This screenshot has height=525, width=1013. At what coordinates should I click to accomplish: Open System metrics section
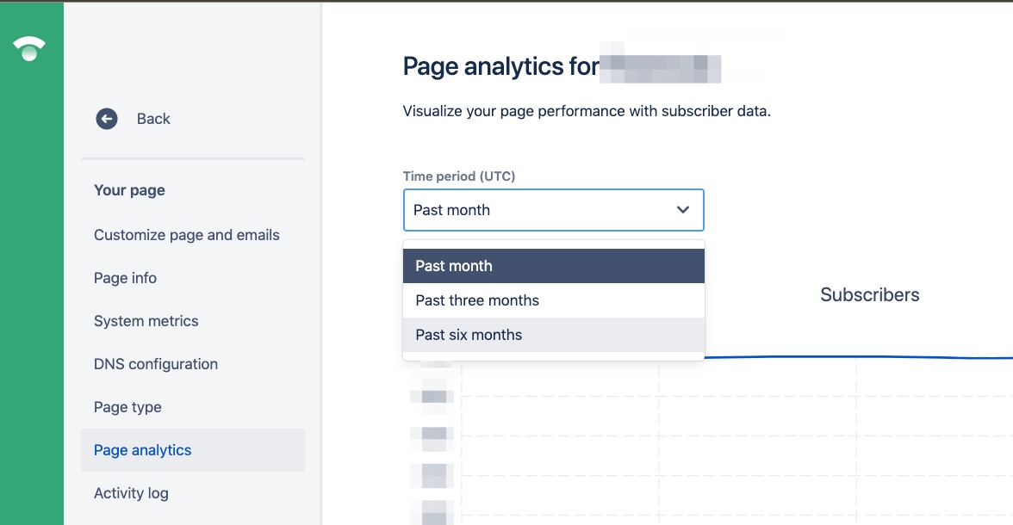click(146, 321)
